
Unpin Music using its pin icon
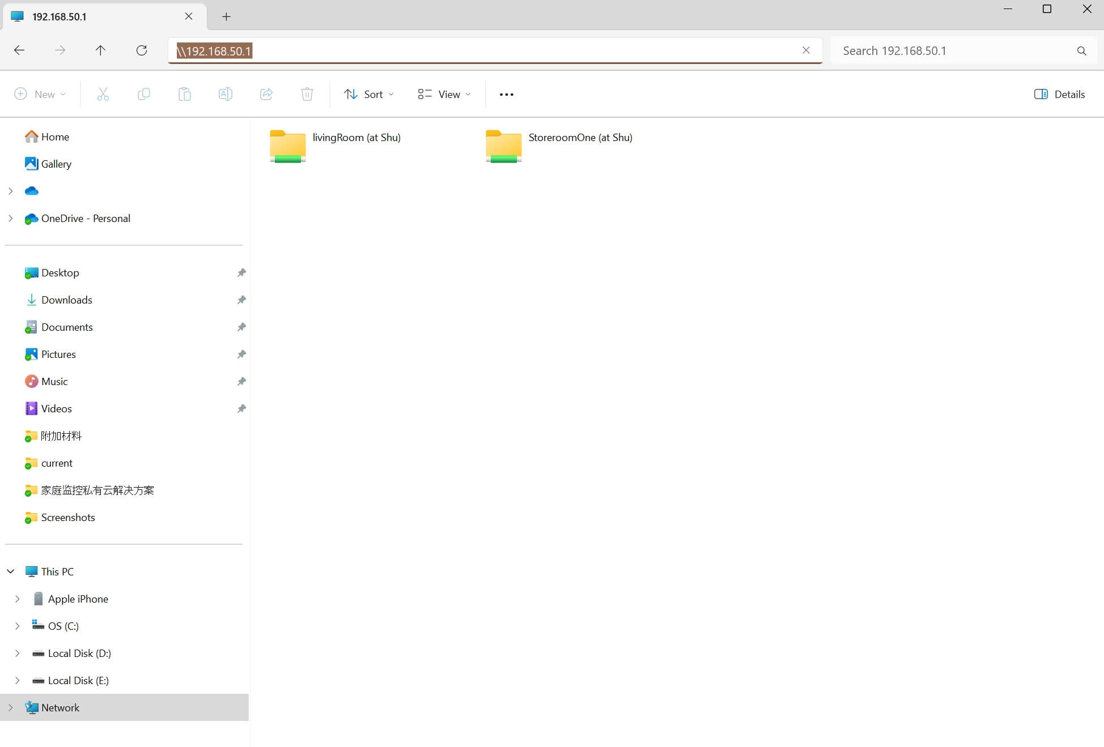tap(241, 381)
